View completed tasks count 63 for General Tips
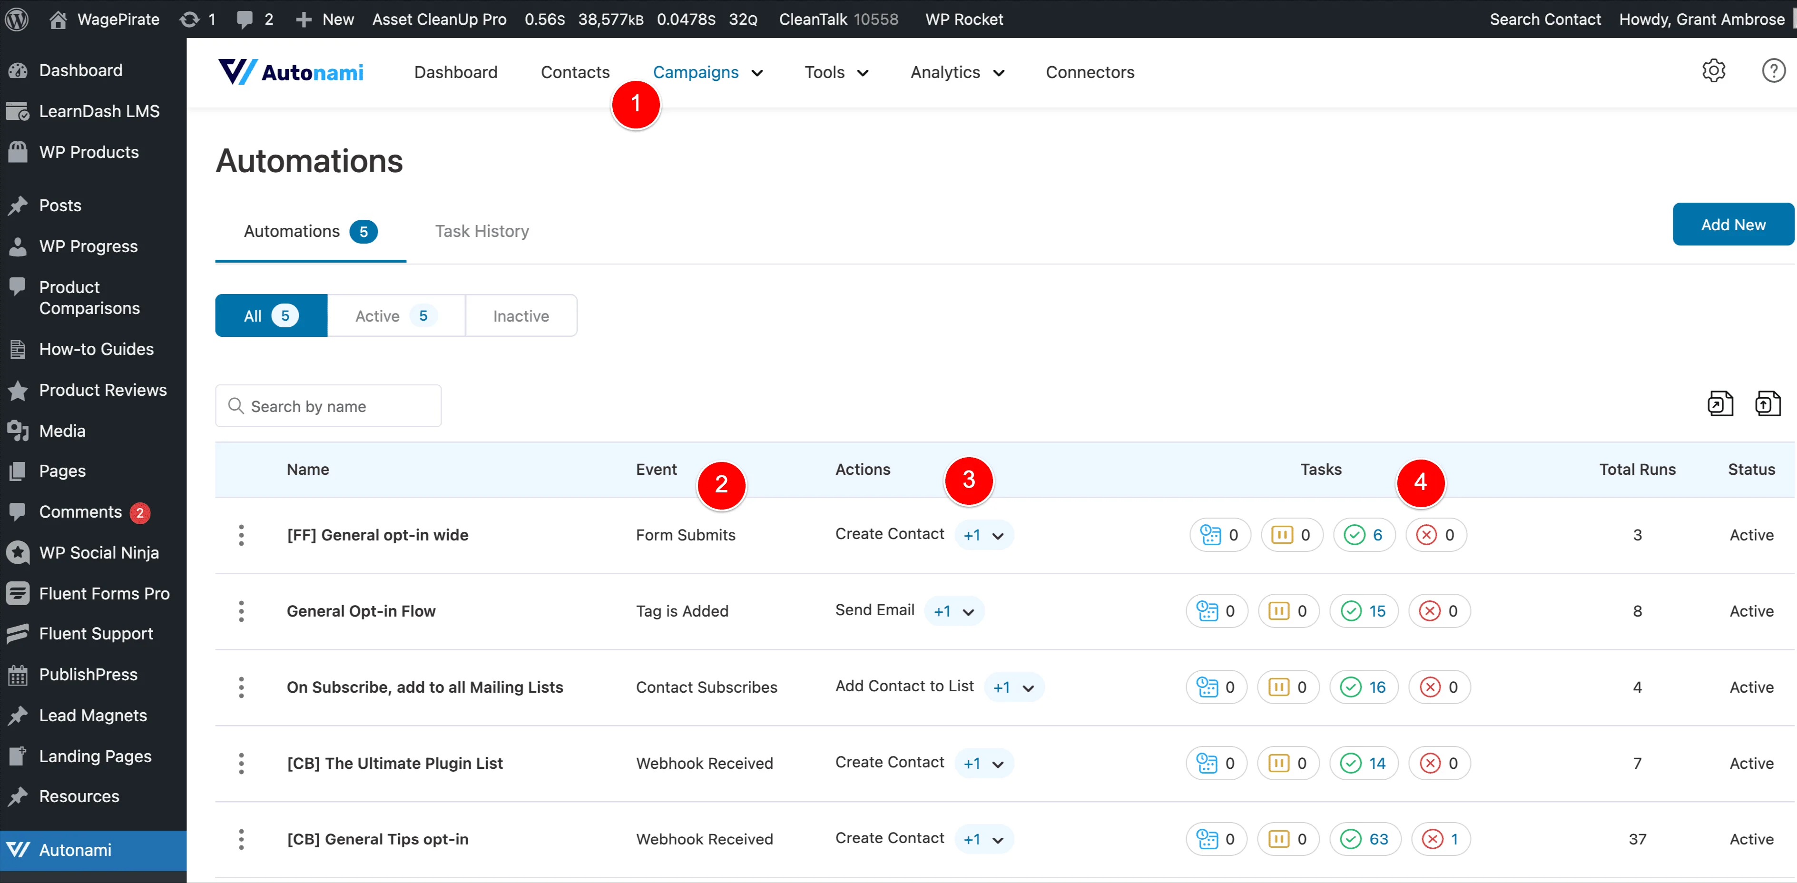1797x883 pixels. click(1365, 839)
